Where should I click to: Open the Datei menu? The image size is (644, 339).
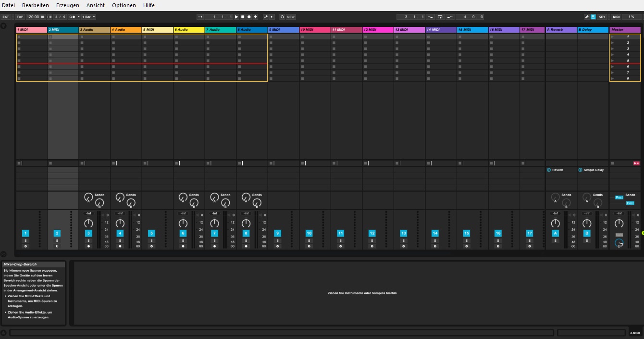pyautogui.click(x=8, y=5)
